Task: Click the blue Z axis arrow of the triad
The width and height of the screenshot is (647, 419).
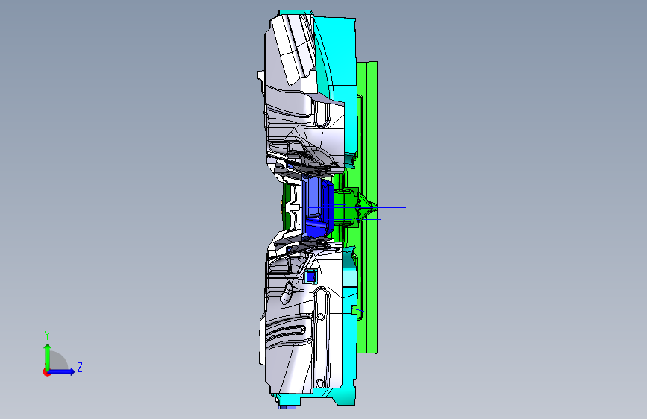Action: coord(63,371)
